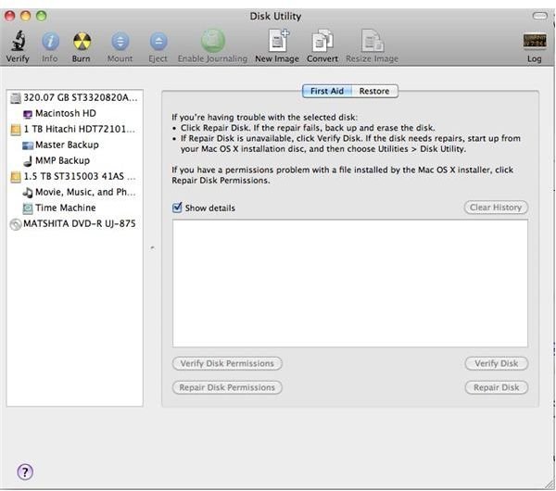Click the 320.07 GB hard disk icon
Screen dimensions: 556x491
16,98
